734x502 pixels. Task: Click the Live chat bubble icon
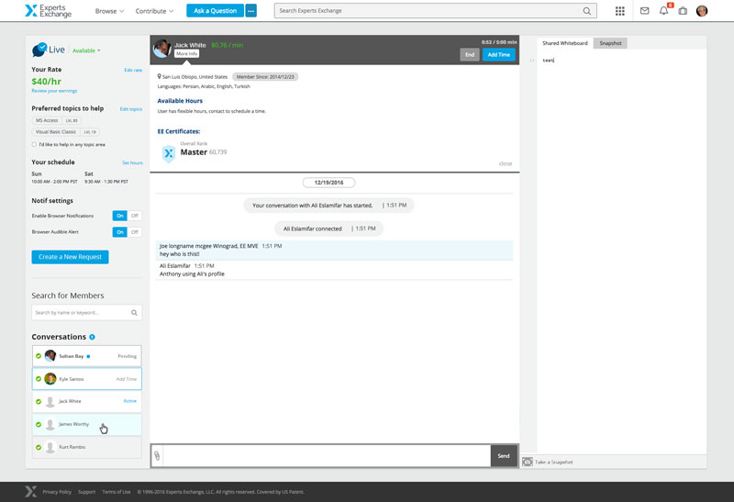[x=39, y=50]
